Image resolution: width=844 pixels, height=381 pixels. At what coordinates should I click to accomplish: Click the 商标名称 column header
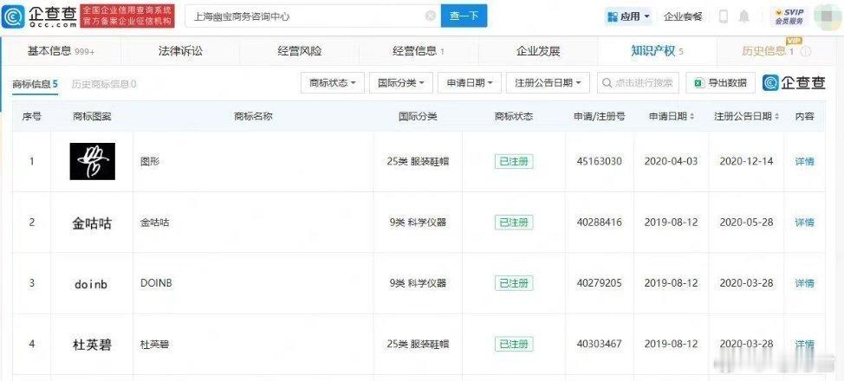coord(253,116)
